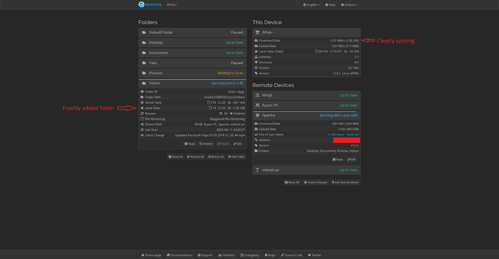This screenshot has height=259, width=499.
Task: Click the folder icon beside Default Folder
Action: (144, 33)
